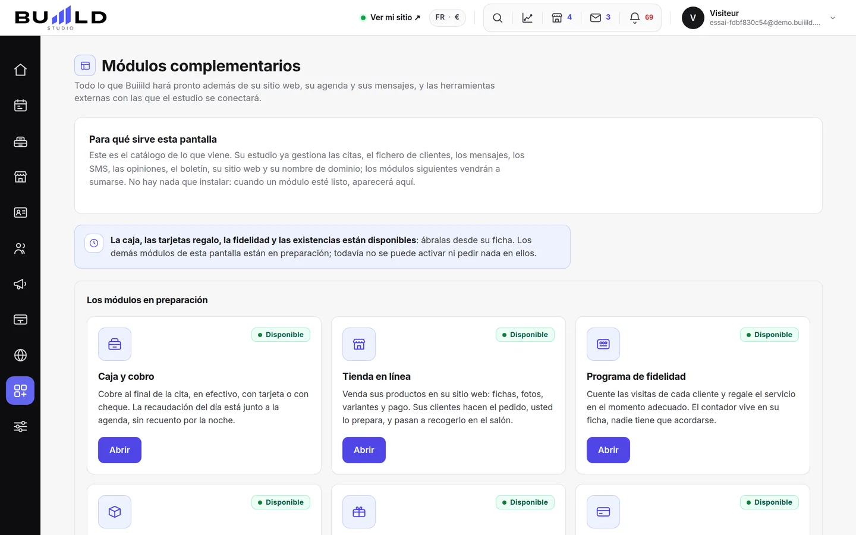Click the Buiiild Studio logo
The image size is (856, 535).
61,18
